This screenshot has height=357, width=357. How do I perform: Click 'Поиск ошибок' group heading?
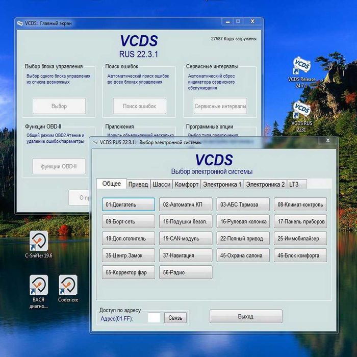121,66
